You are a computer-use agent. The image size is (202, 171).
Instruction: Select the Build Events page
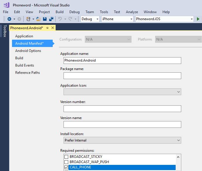point(25,65)
